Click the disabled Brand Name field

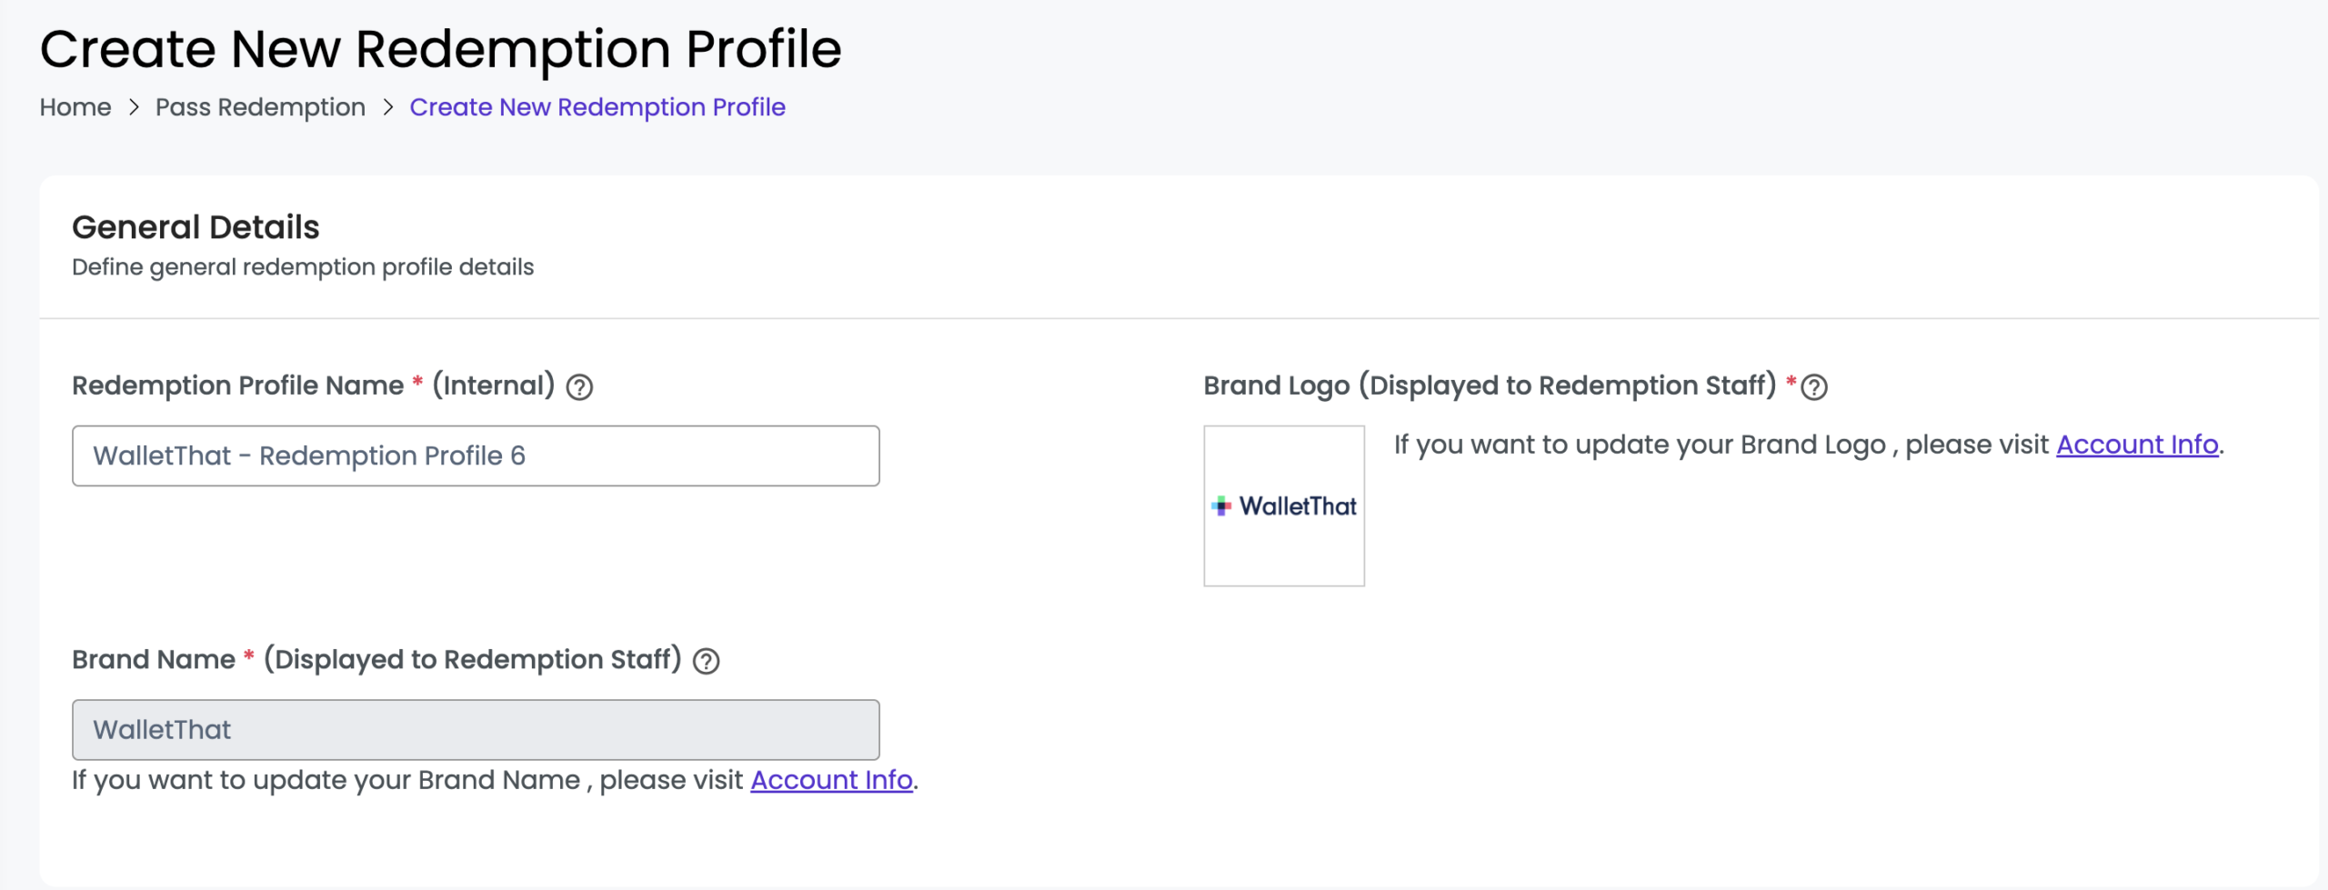(x=476, y=729)
